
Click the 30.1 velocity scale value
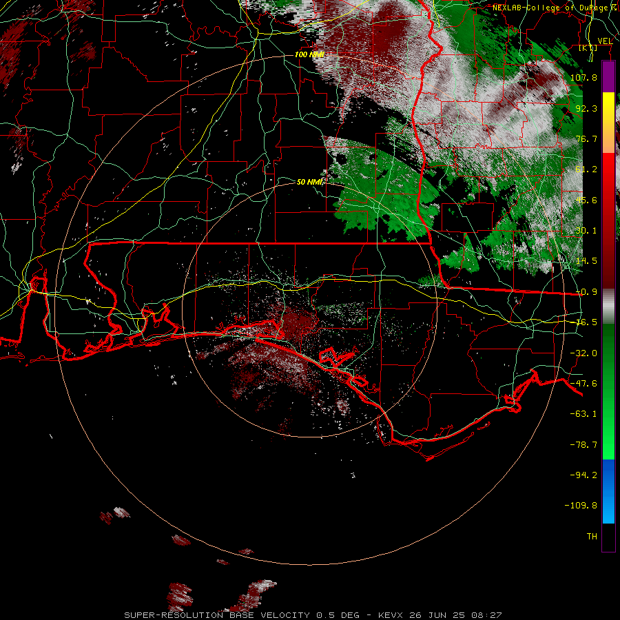tap(586, 231)
